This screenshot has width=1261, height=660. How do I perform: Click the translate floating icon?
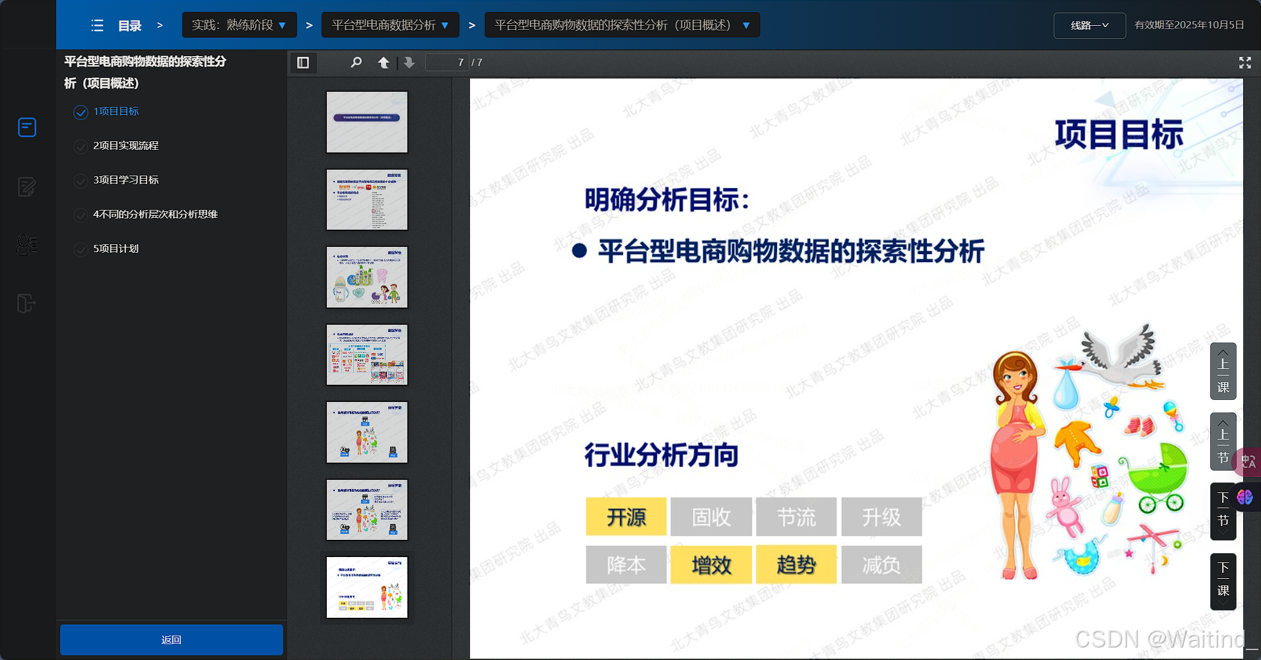[1248, 462]
